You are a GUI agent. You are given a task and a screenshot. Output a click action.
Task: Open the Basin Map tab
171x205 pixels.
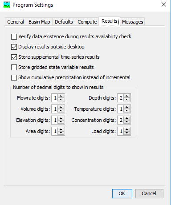39,22
